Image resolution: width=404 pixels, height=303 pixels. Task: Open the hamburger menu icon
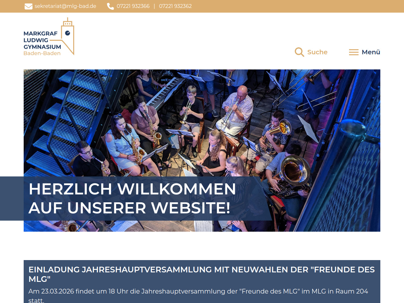click(x=353, y=52)
